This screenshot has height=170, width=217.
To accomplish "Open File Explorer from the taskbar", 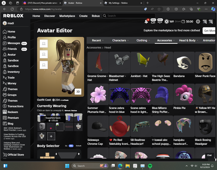I will click(128, 166).
